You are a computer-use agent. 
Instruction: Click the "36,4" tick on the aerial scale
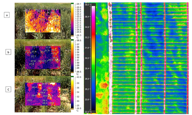coord(87,16)
